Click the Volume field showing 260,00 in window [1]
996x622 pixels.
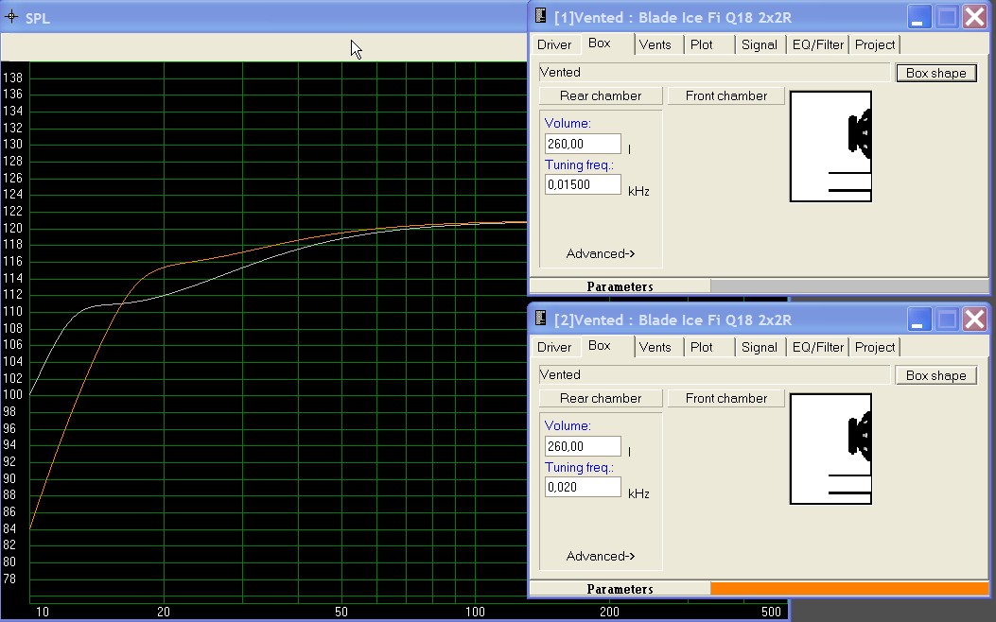(583, 144)
